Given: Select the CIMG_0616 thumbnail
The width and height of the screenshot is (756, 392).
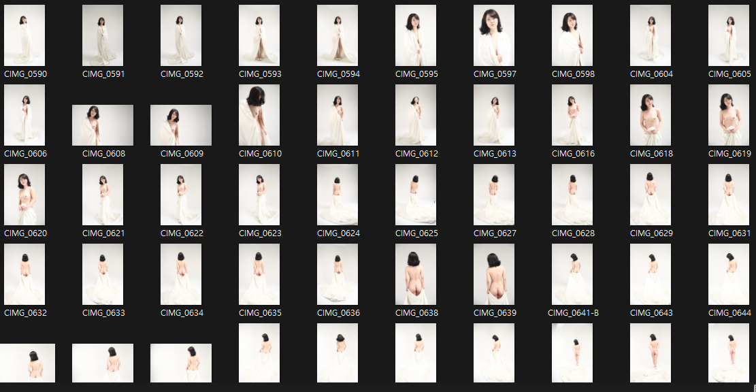Looking at the screenshot, I should pos(572,115).
